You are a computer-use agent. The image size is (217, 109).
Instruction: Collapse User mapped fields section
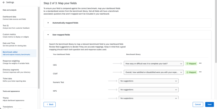click(x=48, y=35)
